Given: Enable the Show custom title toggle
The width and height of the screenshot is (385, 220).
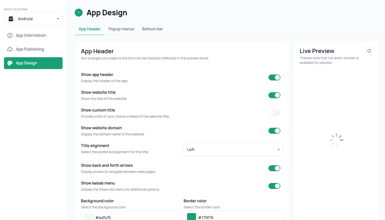Looking at the screenshot, I should pos(274,113).
